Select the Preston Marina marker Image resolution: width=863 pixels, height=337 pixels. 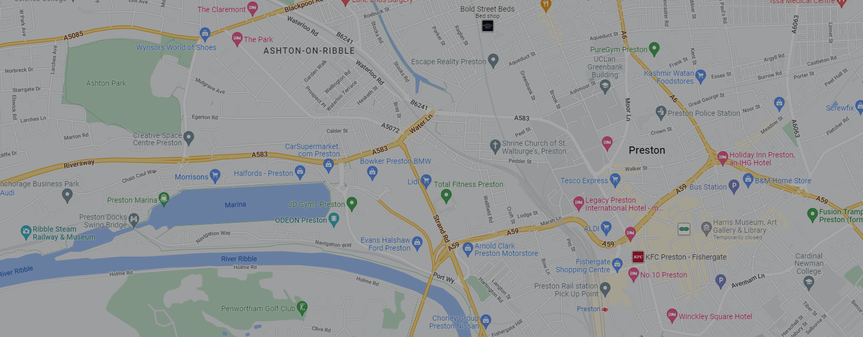pos(164,199)
